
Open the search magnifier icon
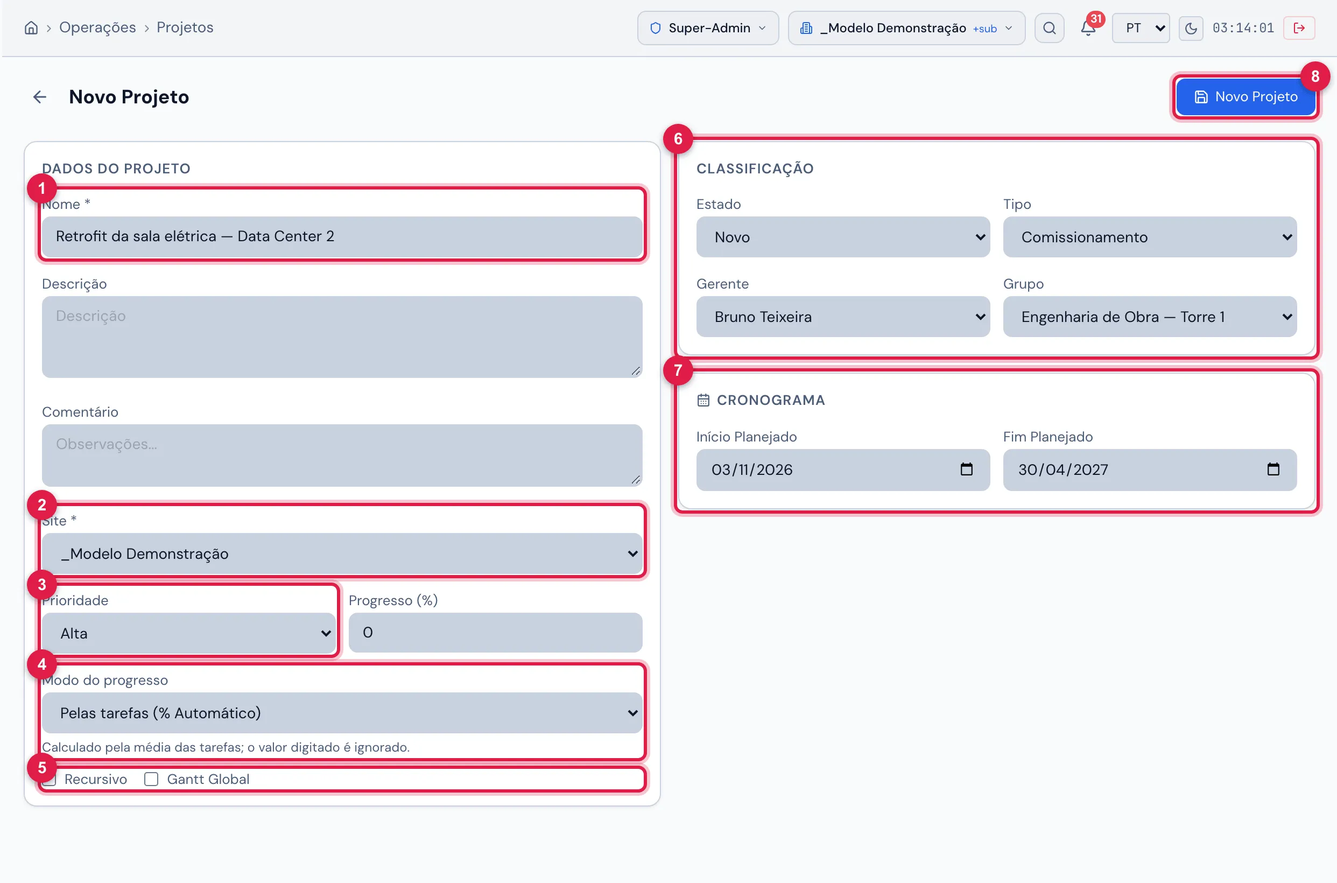(1049, 28)
